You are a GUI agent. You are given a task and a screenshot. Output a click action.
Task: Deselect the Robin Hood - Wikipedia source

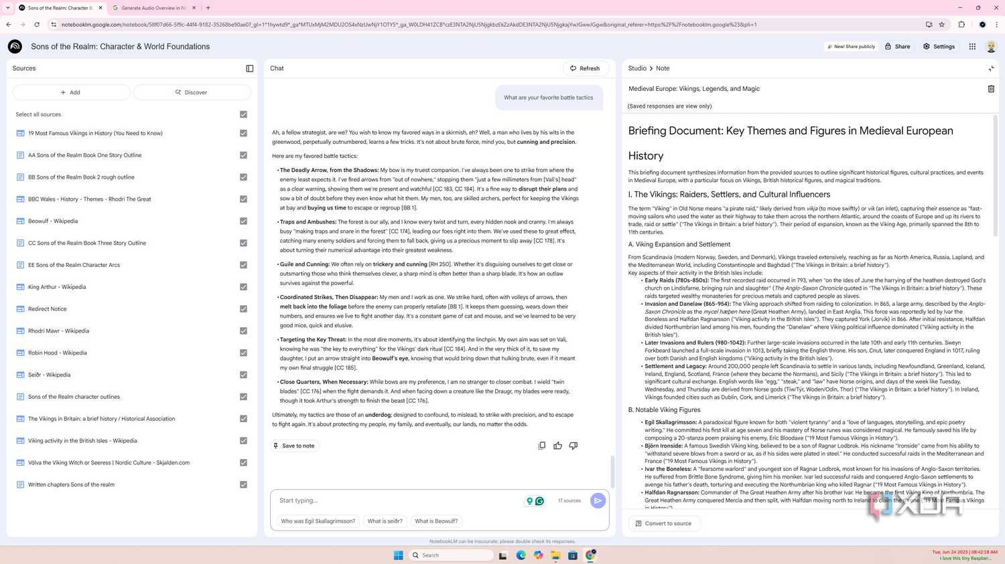coord(243,353)
